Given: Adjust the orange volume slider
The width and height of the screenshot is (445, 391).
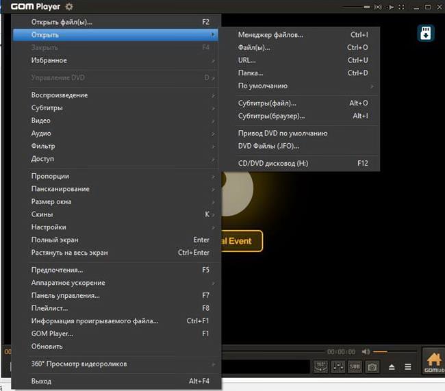Looking at the screenshot, I should click(x=395, y=352).
